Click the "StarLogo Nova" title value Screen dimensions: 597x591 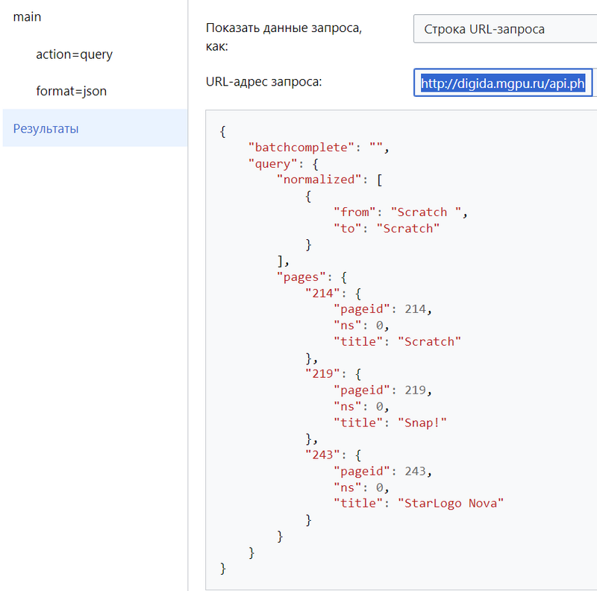(x=451, y=503)
